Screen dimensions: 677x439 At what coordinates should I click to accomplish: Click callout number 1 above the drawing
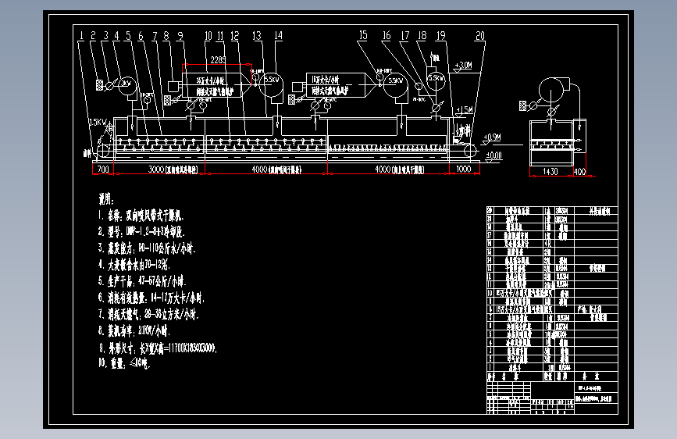80,35
